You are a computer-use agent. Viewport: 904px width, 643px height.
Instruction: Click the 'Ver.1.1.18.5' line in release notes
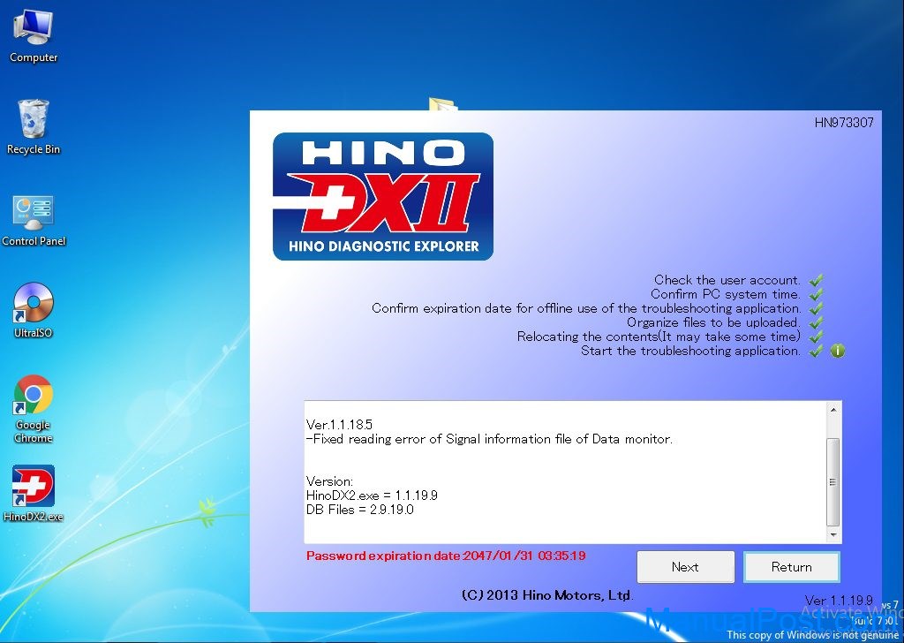tap(339, 425)
